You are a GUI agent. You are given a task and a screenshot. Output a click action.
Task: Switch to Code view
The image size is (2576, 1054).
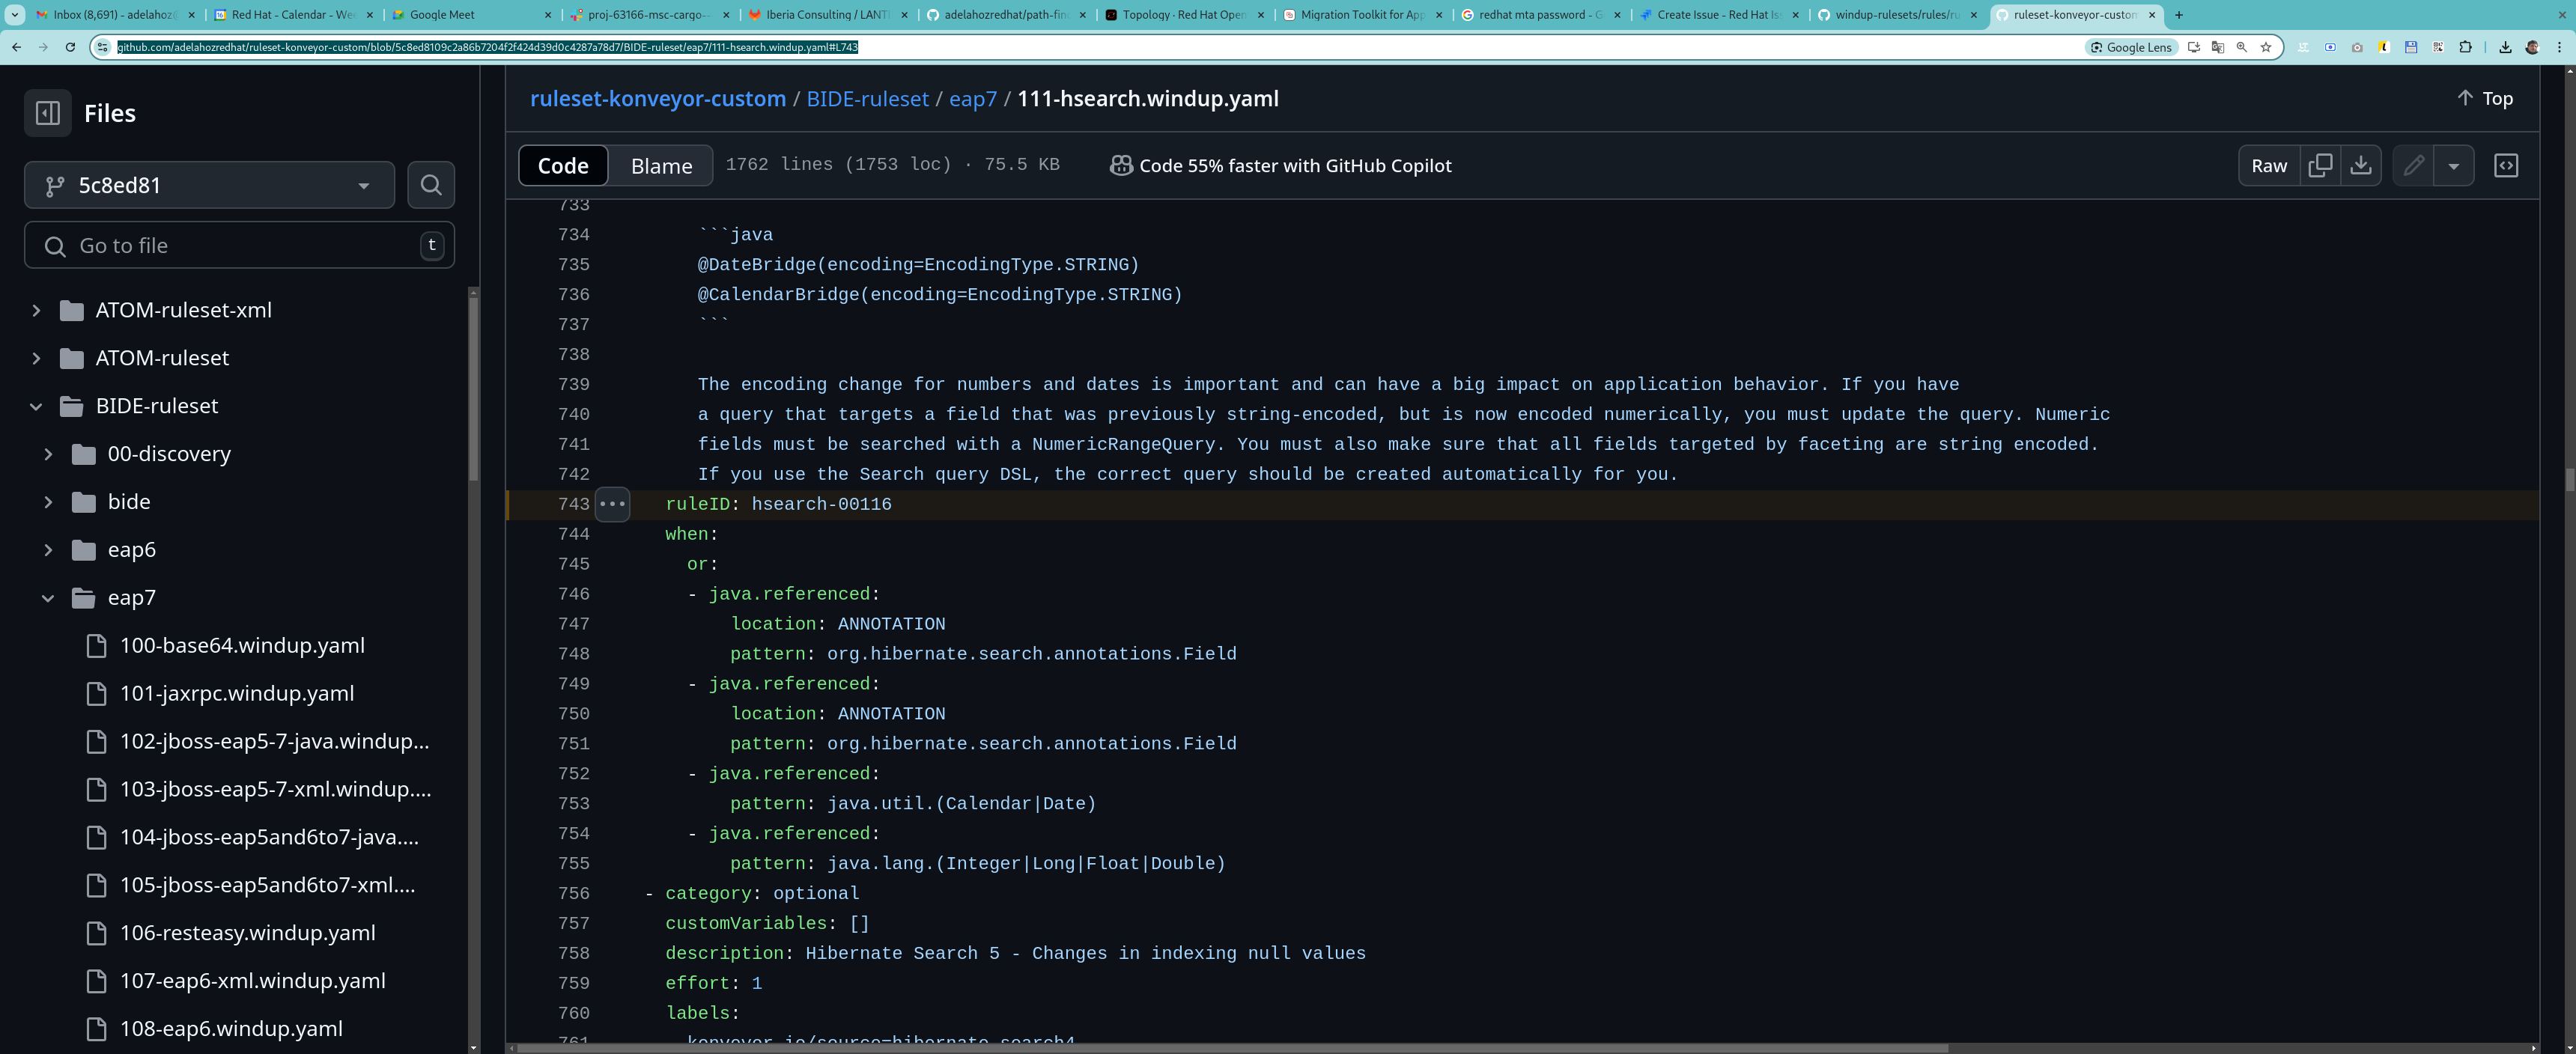coord(563,166)
